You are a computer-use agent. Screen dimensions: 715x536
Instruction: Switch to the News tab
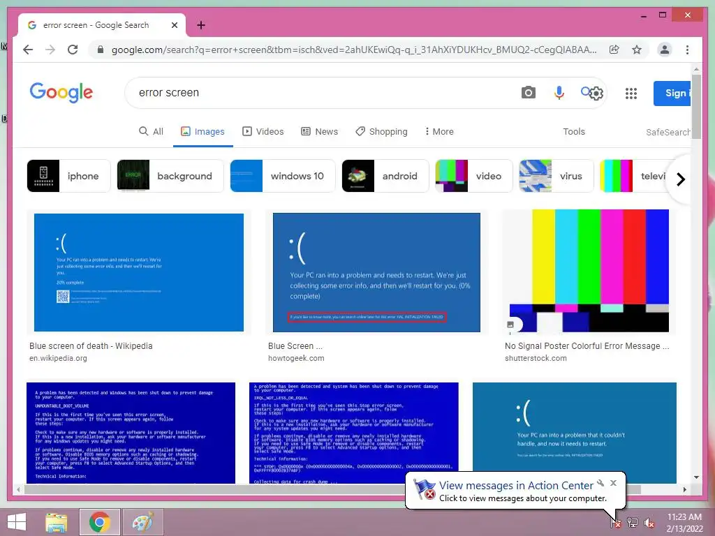319,131
